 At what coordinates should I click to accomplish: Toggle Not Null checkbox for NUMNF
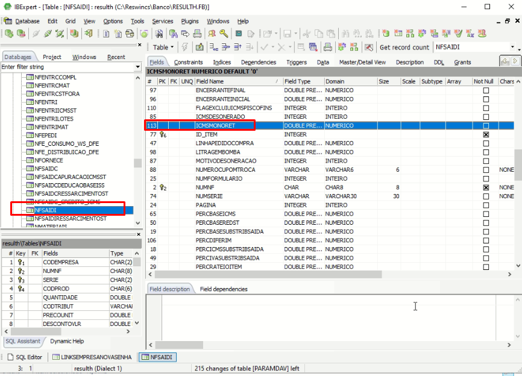(486, 187)
